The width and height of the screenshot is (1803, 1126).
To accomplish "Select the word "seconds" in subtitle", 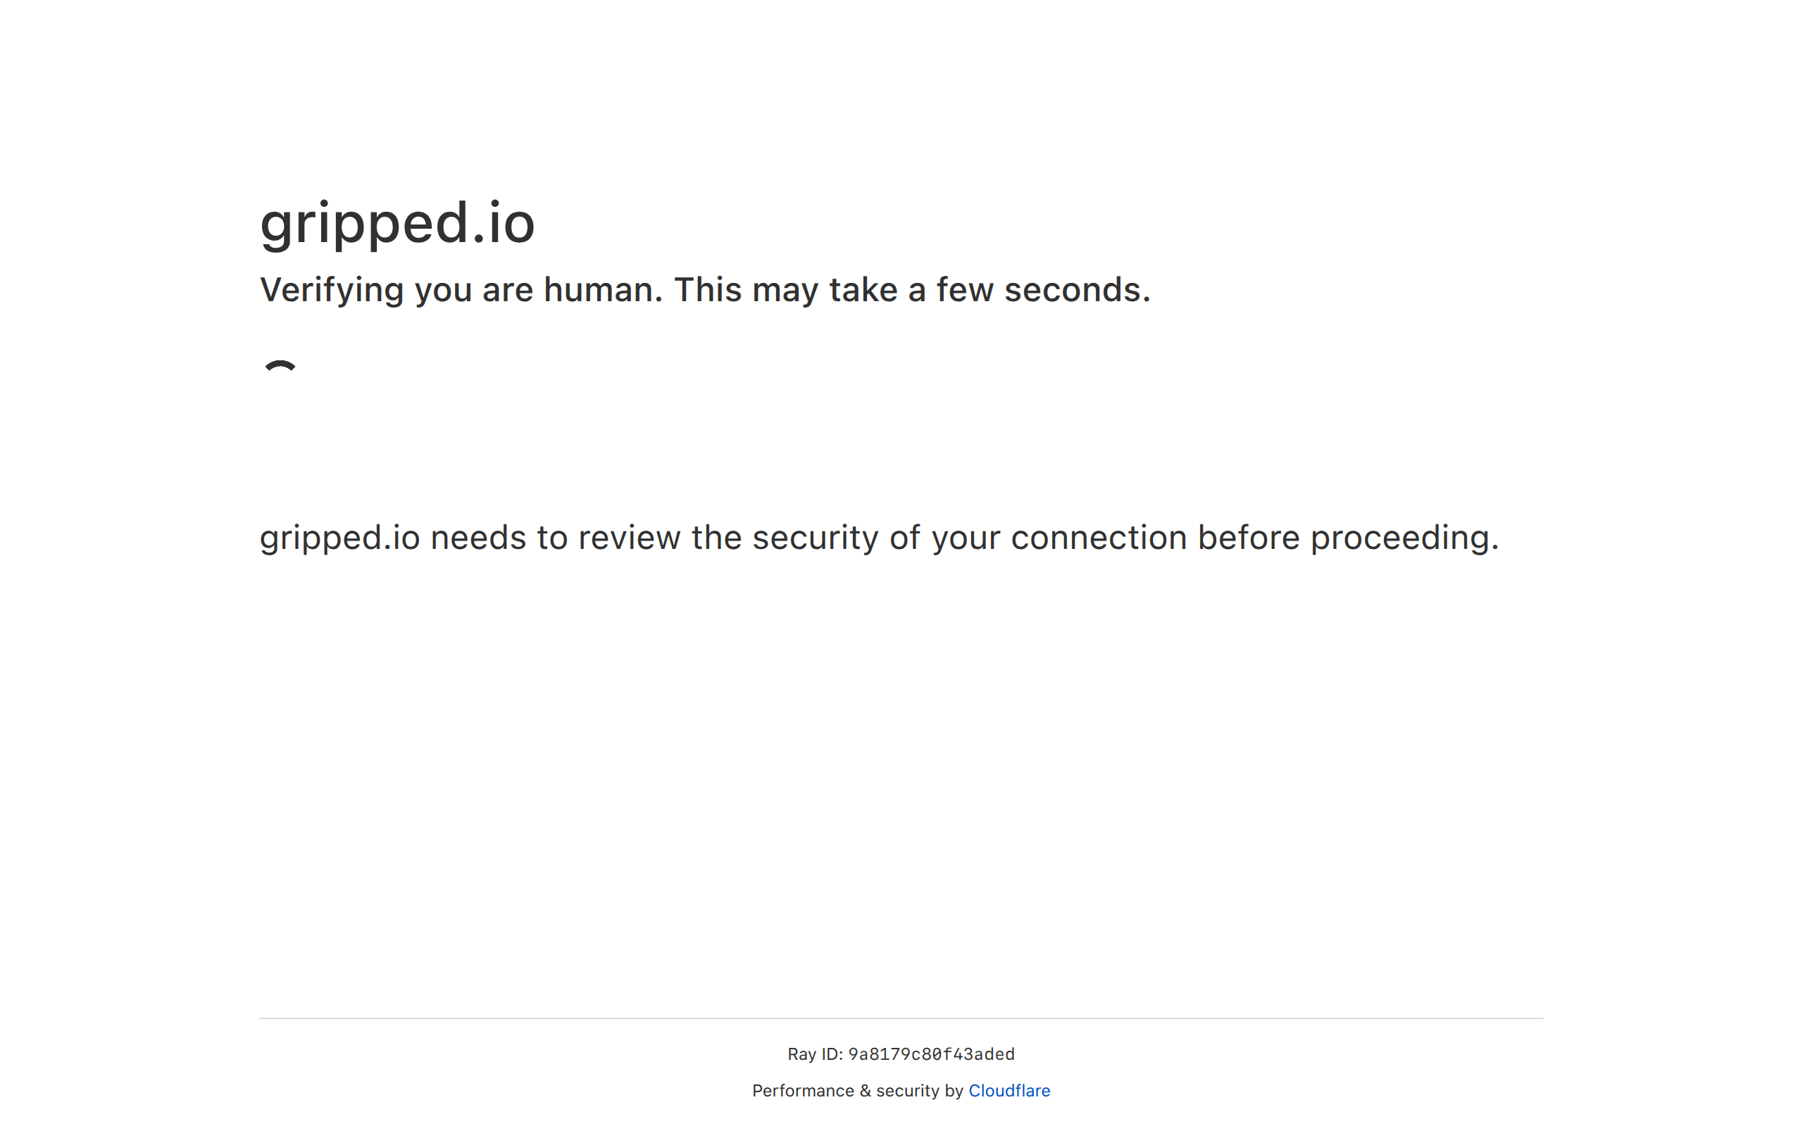I will [1072, 290].
